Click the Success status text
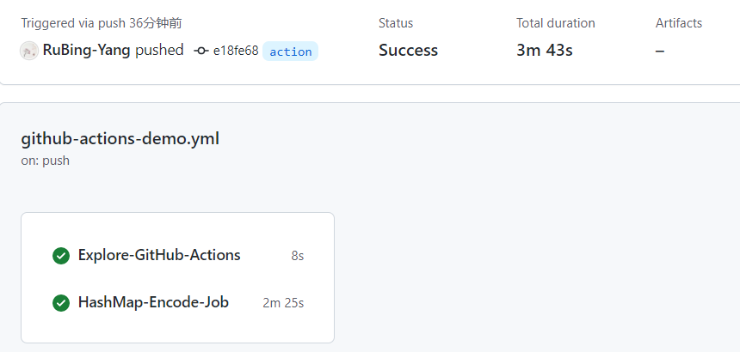This screenshot has width=740, height=352. pos(408,51)
